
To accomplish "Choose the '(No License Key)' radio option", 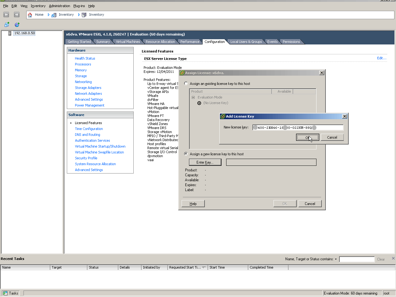I will tap(199, 103).
